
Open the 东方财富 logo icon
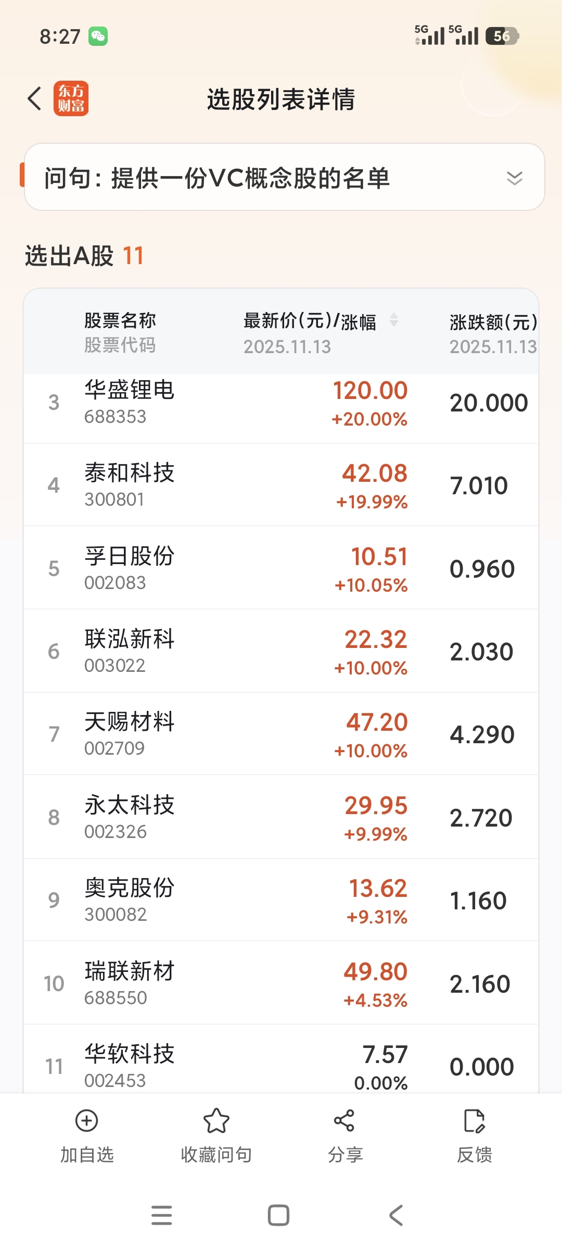71,98
